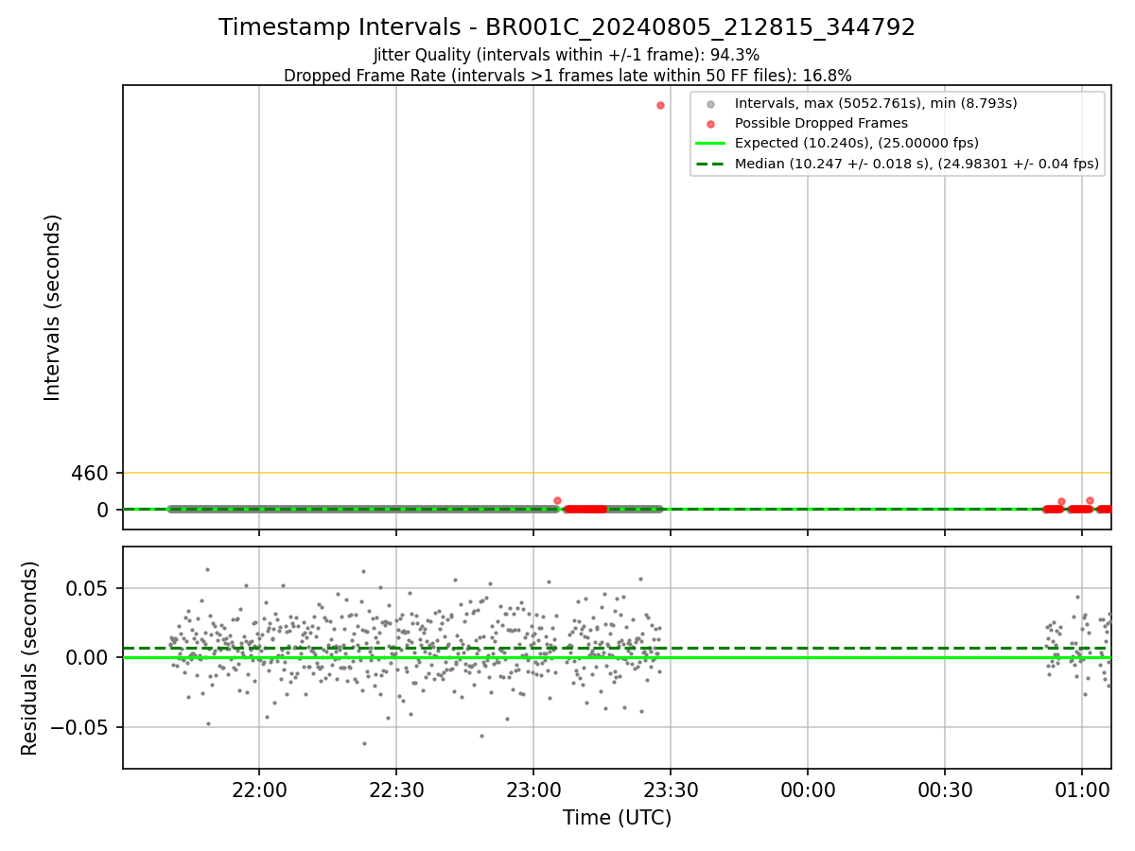Click the legend entry 'Intervals, max (5052.761s), min (8.793s)'

[x=876, y=103]
